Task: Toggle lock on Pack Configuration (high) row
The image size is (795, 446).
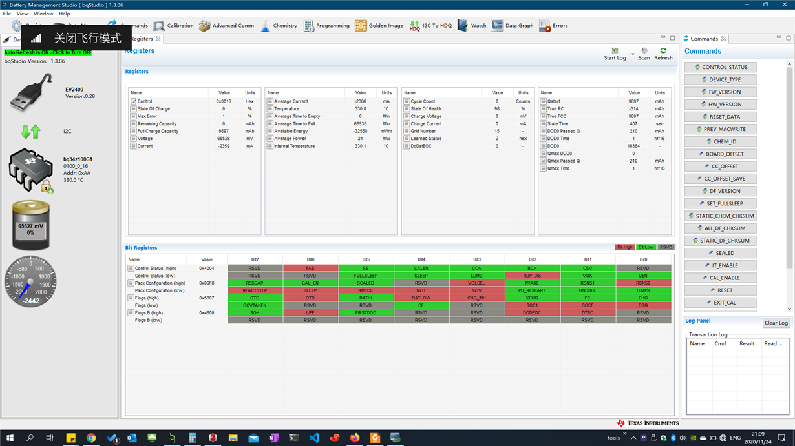Action: (131, 283)
